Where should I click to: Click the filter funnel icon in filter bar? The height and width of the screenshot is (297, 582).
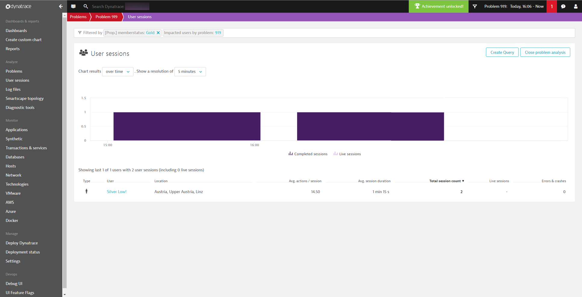point(80,33)
